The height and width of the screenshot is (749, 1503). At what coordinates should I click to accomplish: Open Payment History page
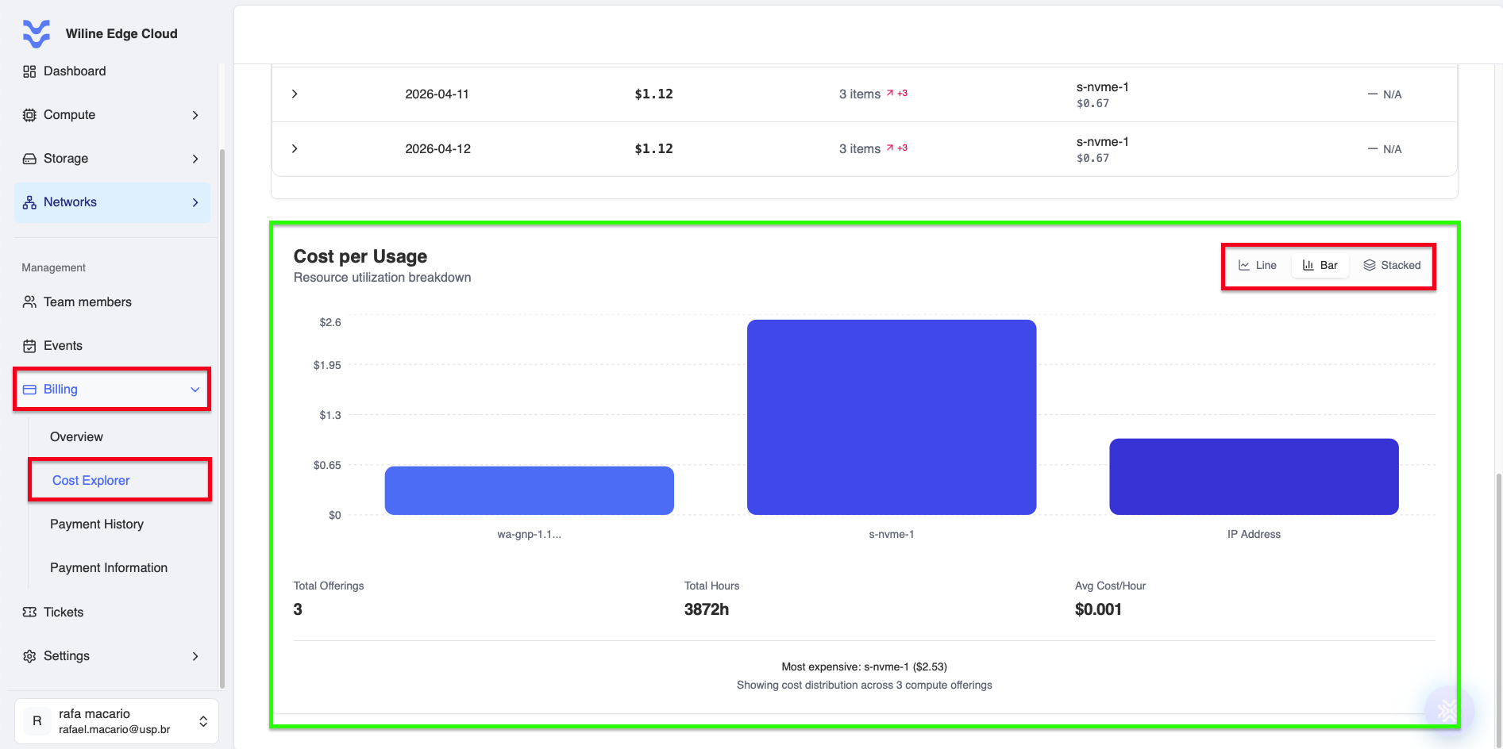[x=97, y=524]
